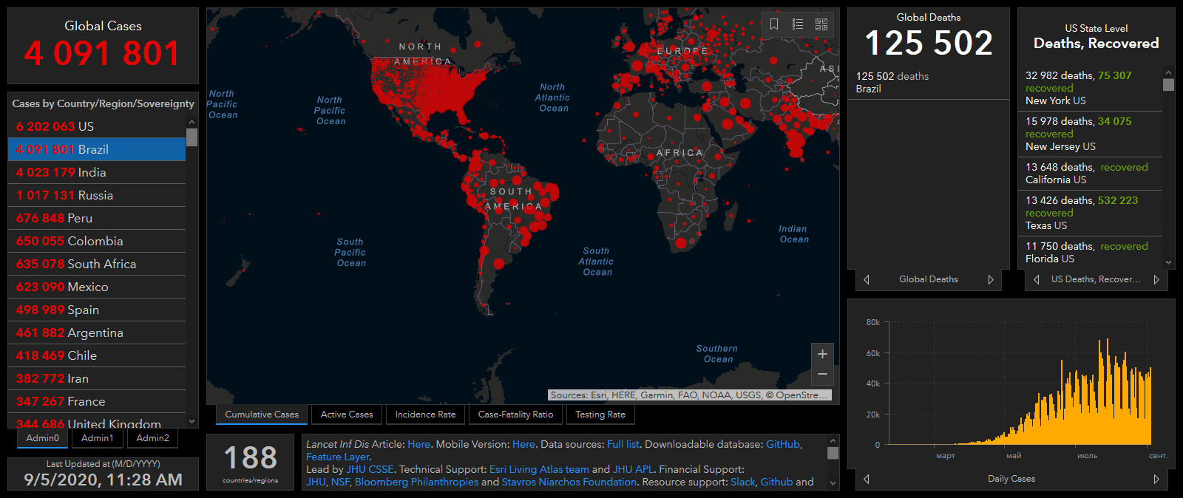Viewport: 1183px width, 498px height.
Task: Click right arrow next to US Deaths, Recovered
Action: [1156, 279]
